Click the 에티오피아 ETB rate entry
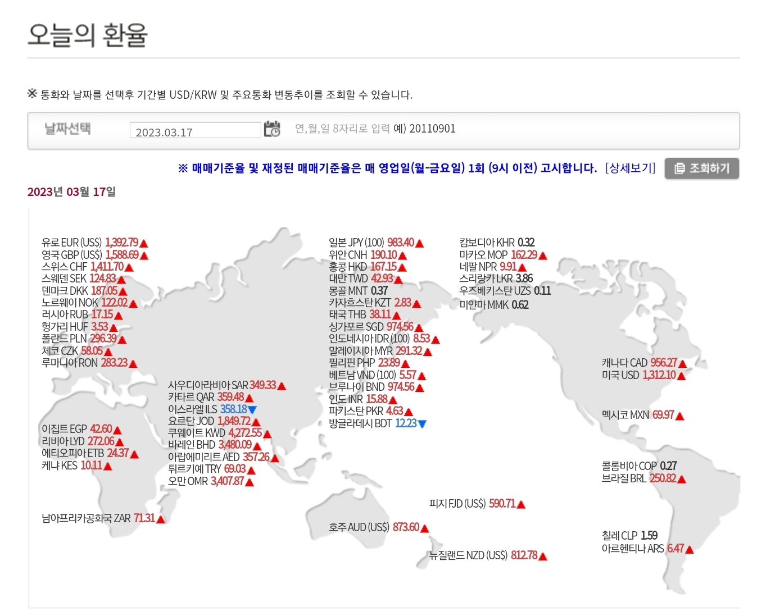 point(90,453)
